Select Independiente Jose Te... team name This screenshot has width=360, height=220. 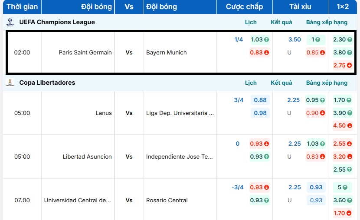179,156
